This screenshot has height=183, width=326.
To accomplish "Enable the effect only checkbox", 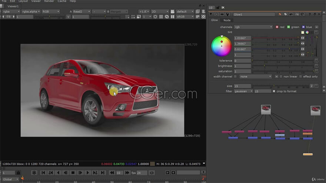I will click(x=300, y=77).
